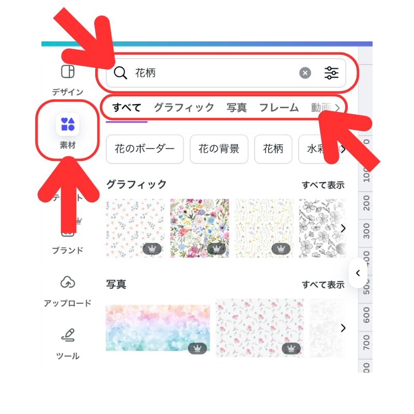Switch to the 写真 tab
414x414 pixels.
[x=236, y=108]
